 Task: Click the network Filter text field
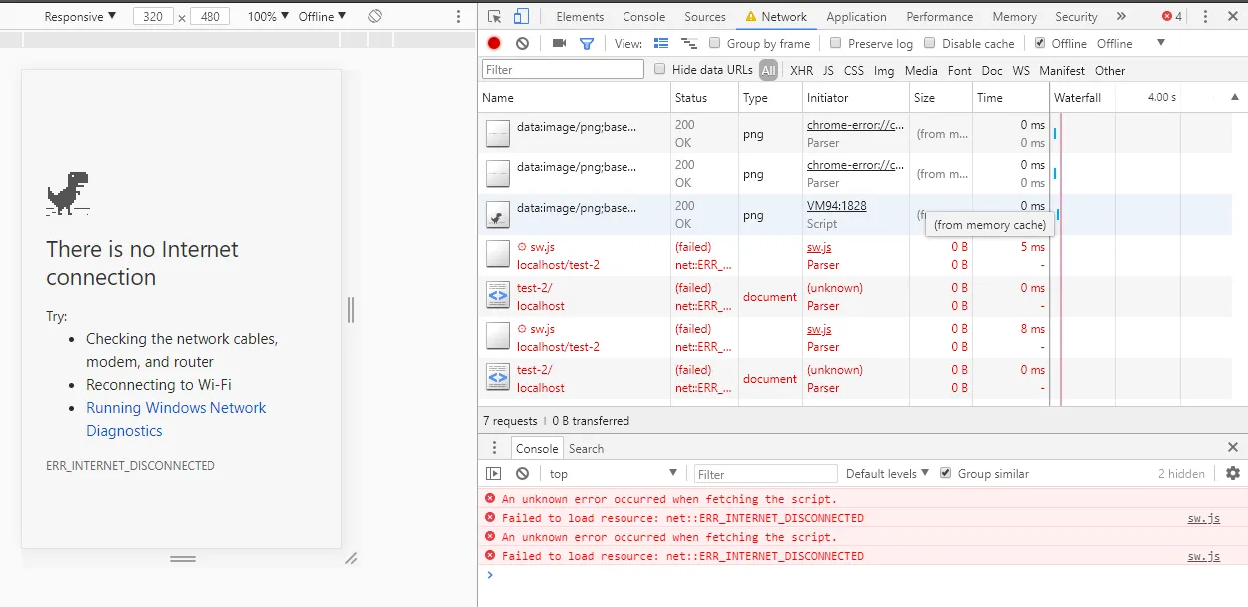point(563,70)
